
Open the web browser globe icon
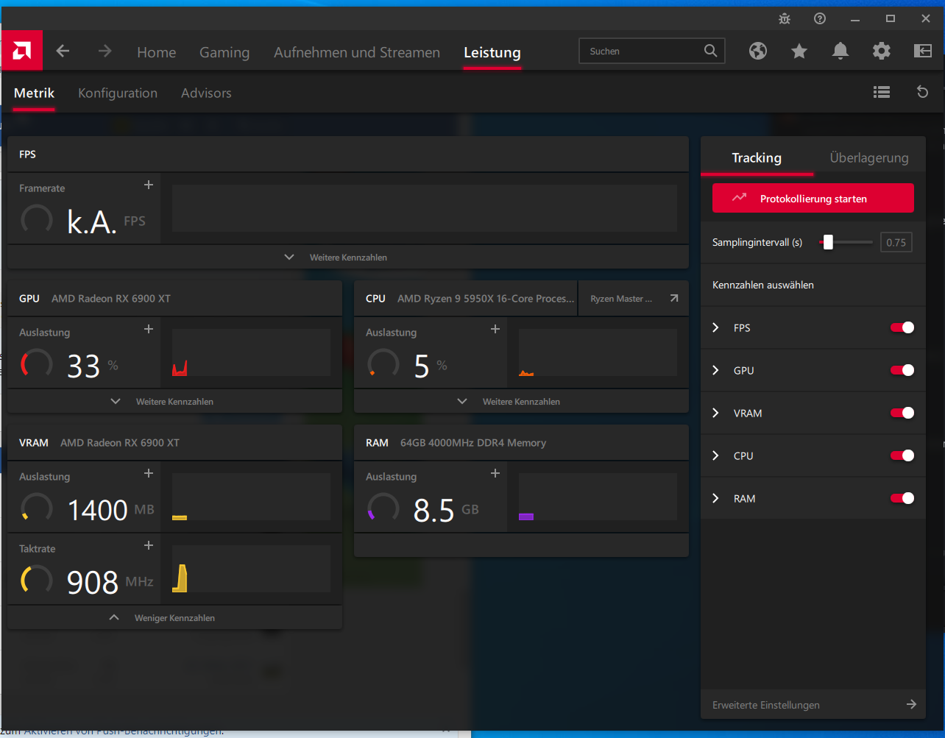(x=758, y=51)
